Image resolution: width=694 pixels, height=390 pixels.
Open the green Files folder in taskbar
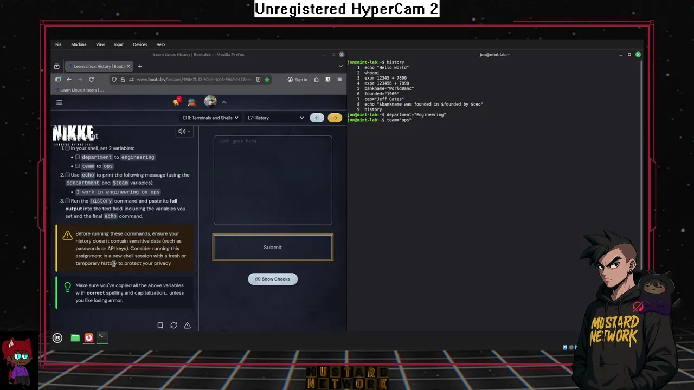[x=75, y=338]
